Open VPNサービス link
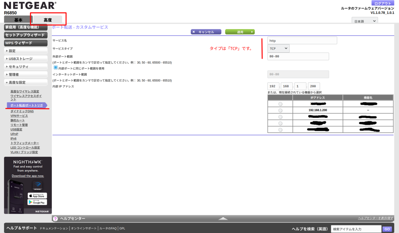399x233 pixels. coord(19,116)
